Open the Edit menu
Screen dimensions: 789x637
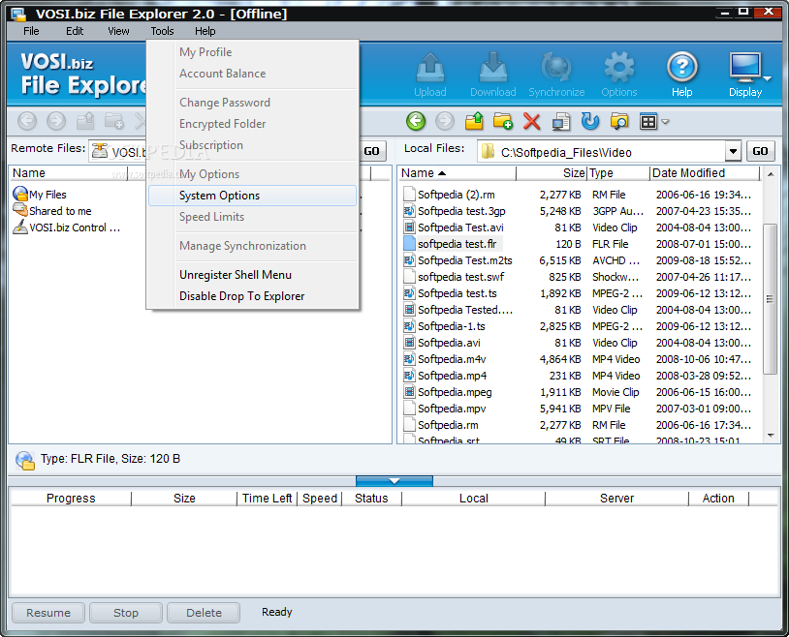tap(75, 31)
